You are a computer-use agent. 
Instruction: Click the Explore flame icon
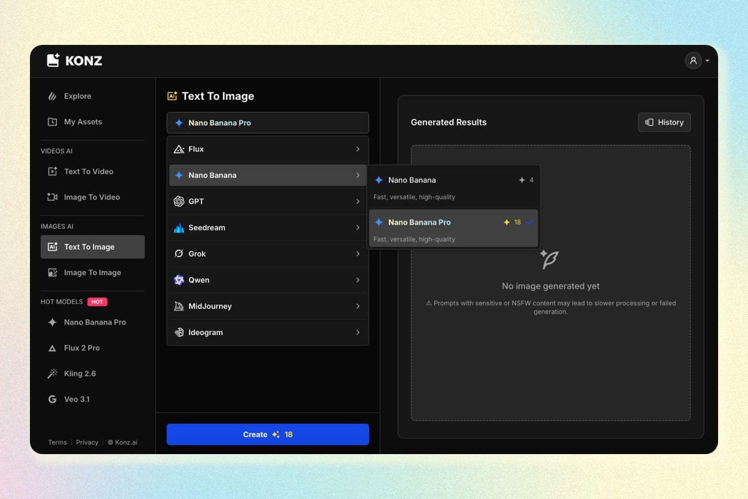(52, 96)
